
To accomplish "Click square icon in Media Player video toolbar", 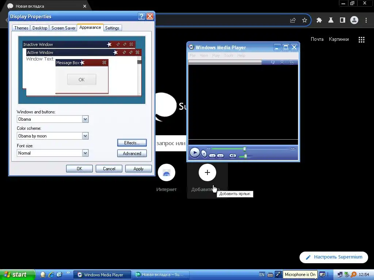I will pos(282,62).
